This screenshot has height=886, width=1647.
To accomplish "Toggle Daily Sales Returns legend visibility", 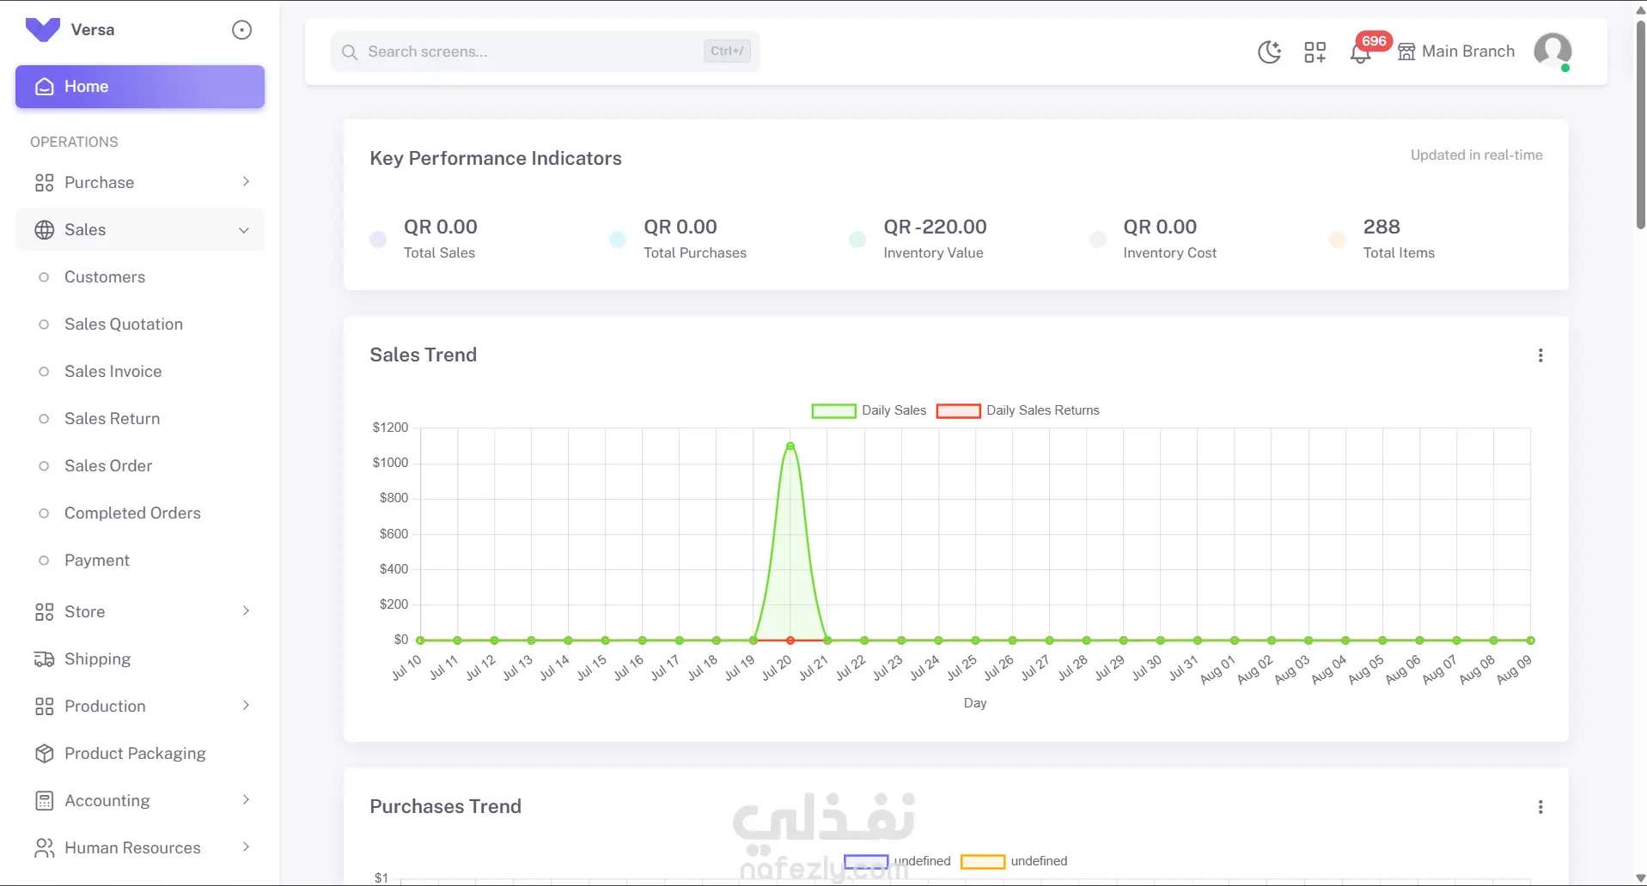I will pos(1018,410).
